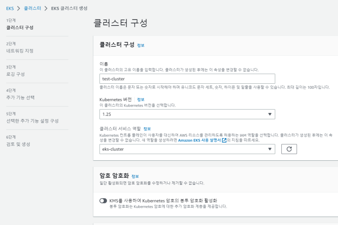Go to step 2 네트워킹 지정
Image resolution: width=338 pixels, height=225 pixels.
[x=19, y=51]
